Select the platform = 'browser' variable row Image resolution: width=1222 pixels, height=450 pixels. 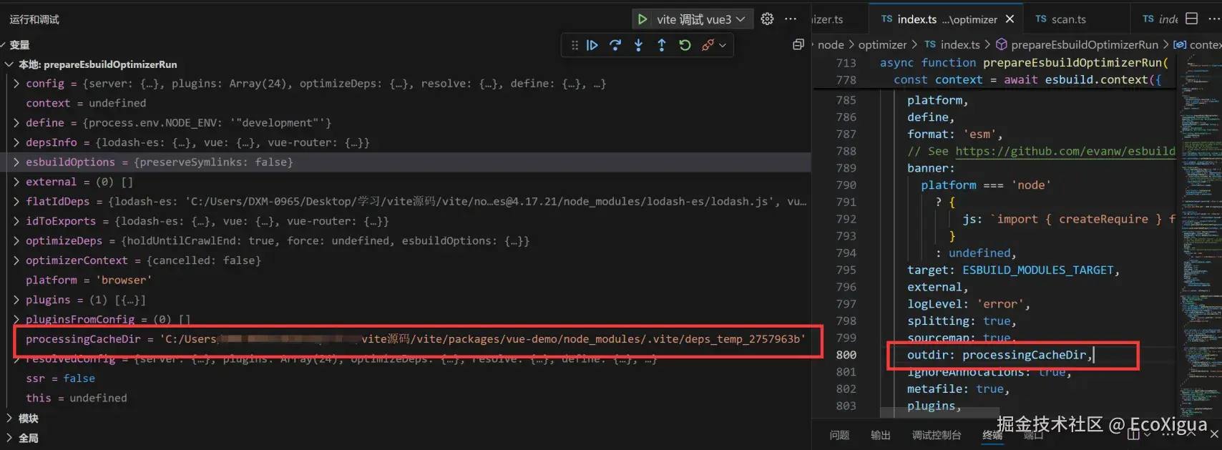pyautogui.click(x=406, y=280)
